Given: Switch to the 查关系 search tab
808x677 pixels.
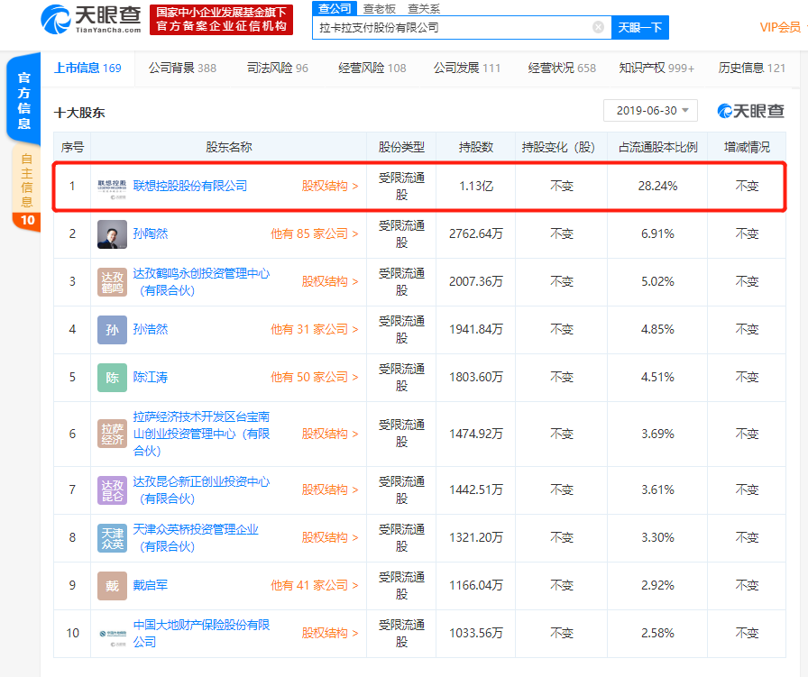Looking at the screenshot, I should (x=424, y=9).
